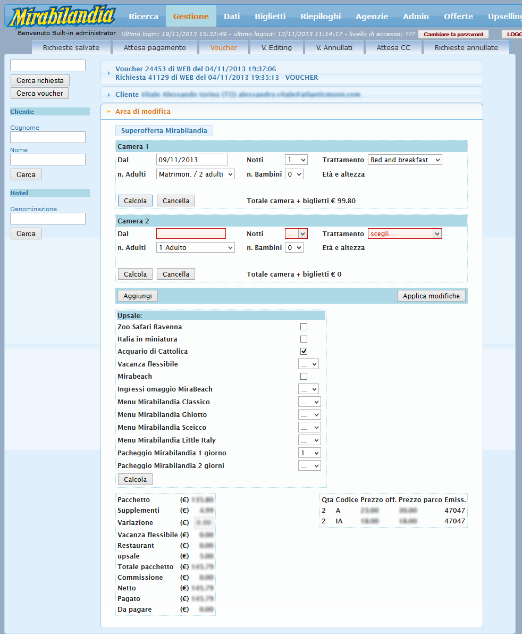The height and width of the screenshot is (634, 522).
Task: Switch to the V. Editing tab
Action: point(276,47)
